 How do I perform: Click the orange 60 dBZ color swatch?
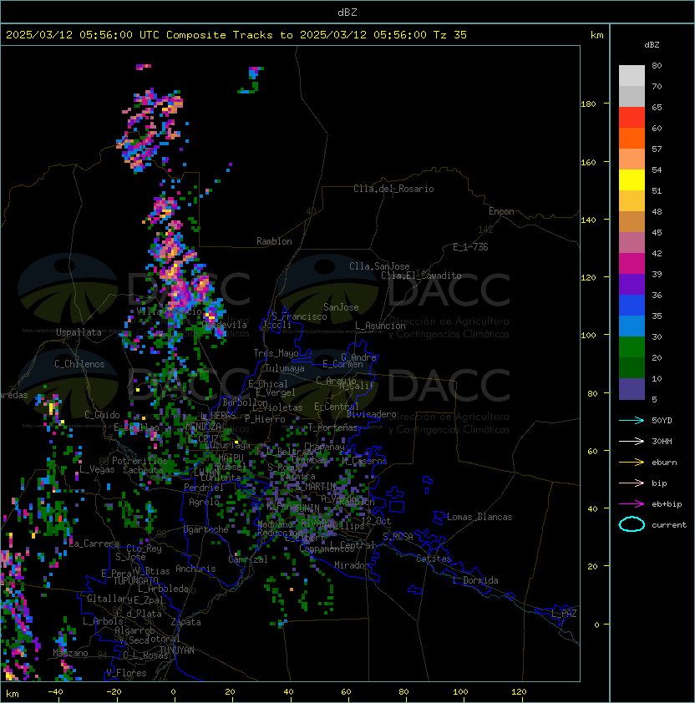tap(632, 138)
